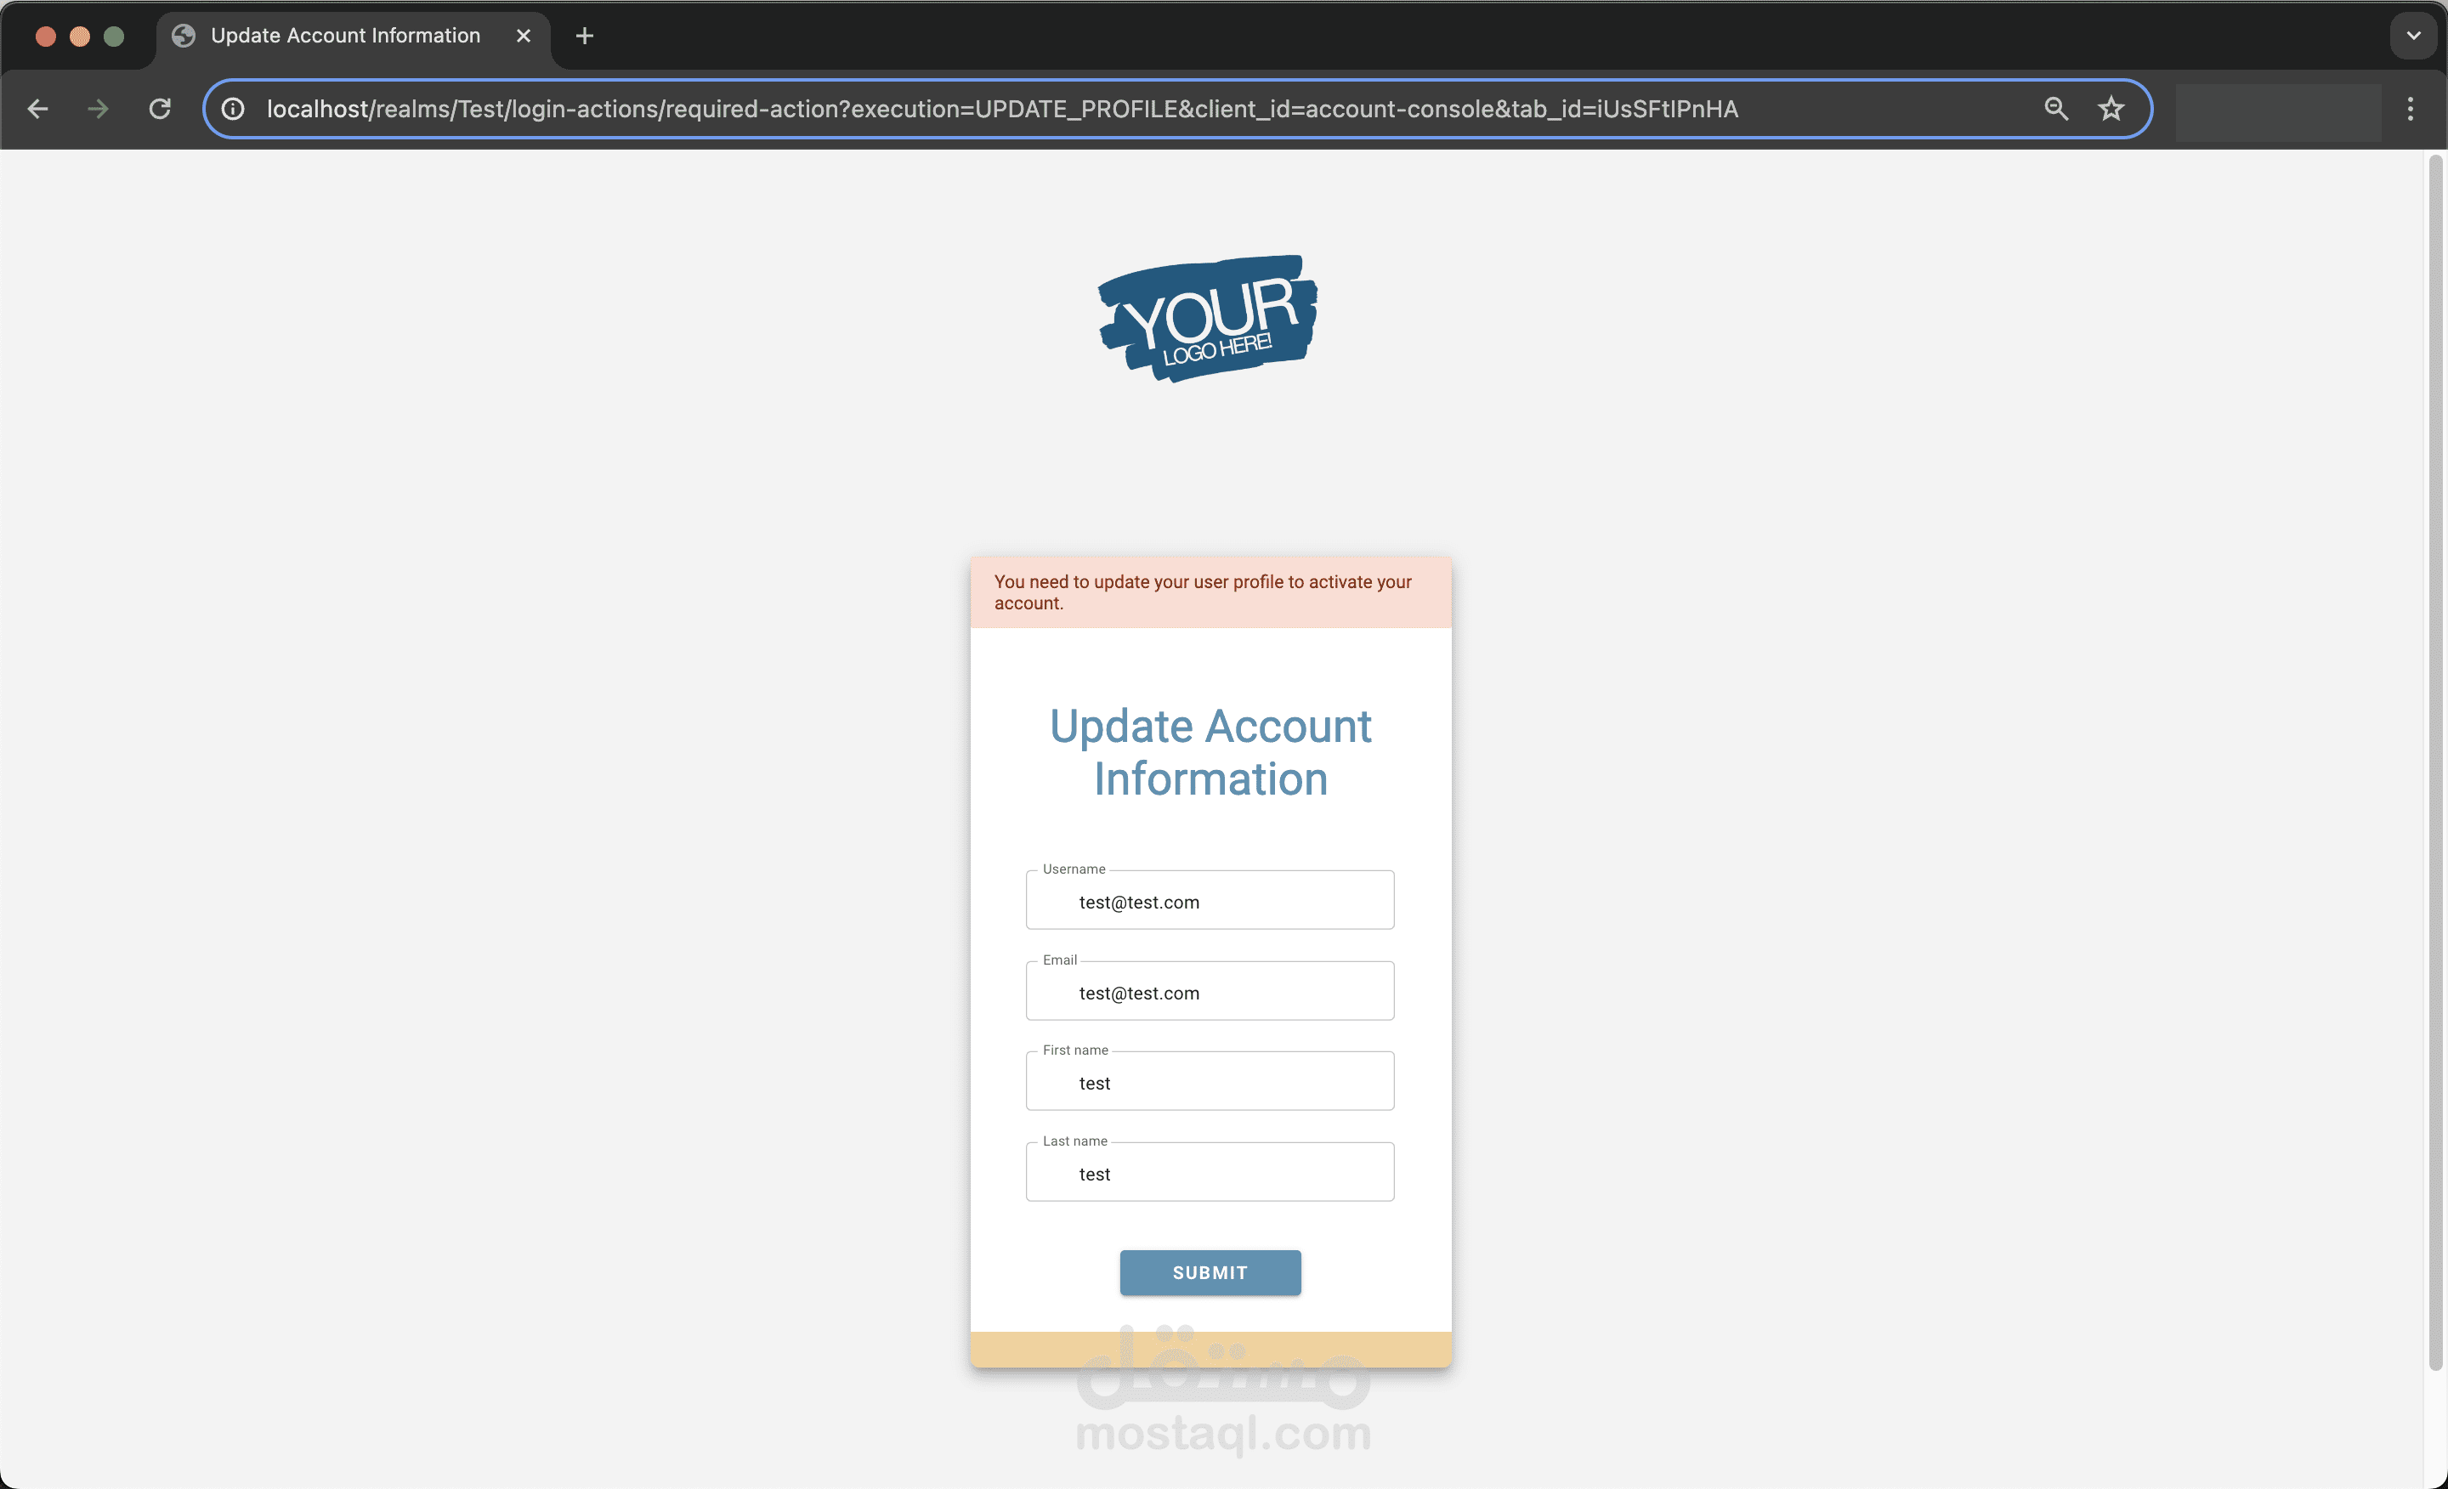Click into the First name field

pos(1210,1081)
